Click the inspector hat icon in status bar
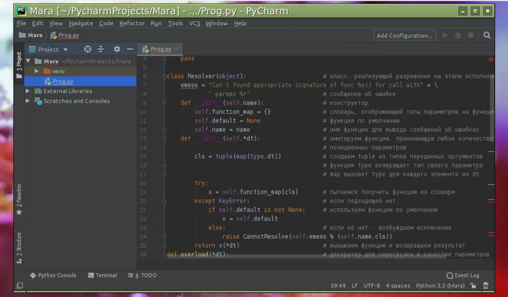The image size is (508, 297). [x=485, y=286]
